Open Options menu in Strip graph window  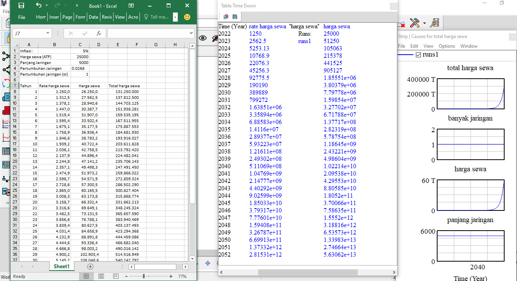click(x=447, y=46)
